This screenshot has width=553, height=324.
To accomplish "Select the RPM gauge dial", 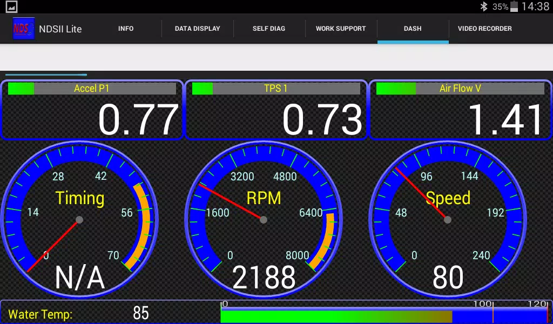I will [264, 220].
